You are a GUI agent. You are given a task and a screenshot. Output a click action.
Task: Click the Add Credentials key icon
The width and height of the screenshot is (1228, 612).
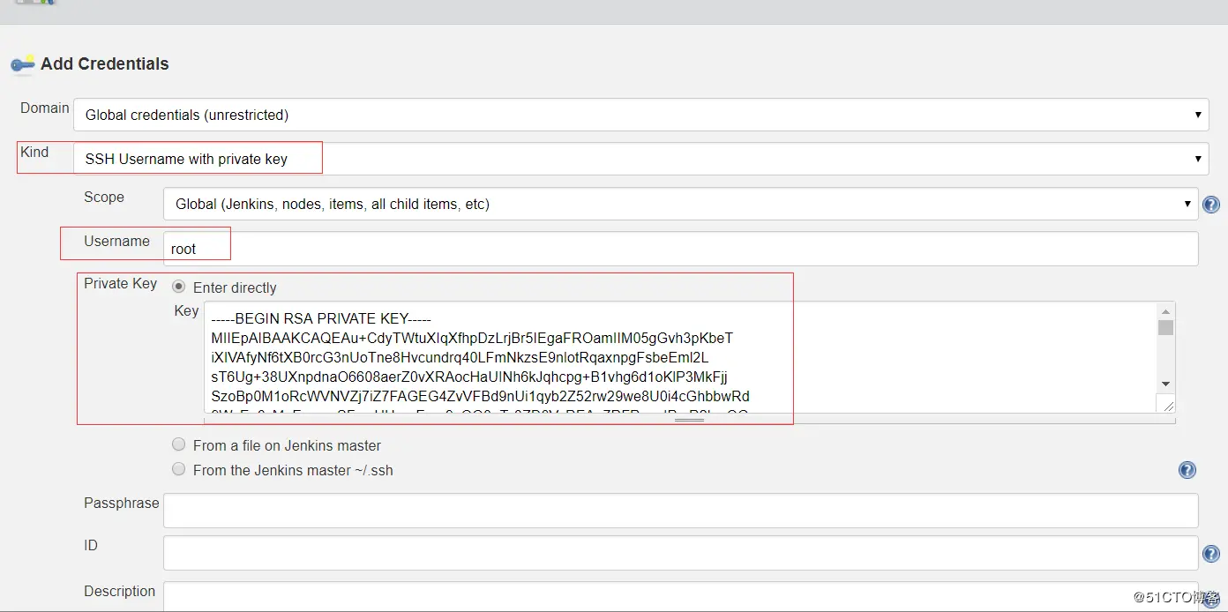coord(22,63)
